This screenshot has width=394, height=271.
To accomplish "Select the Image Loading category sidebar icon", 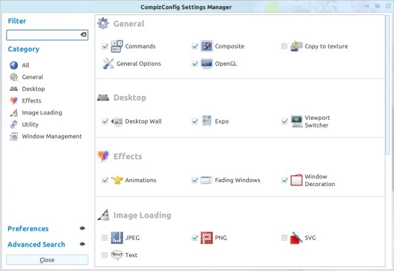I will 14,112.
